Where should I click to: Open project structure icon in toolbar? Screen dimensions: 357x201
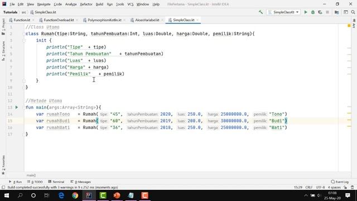(x=337, y=12)
